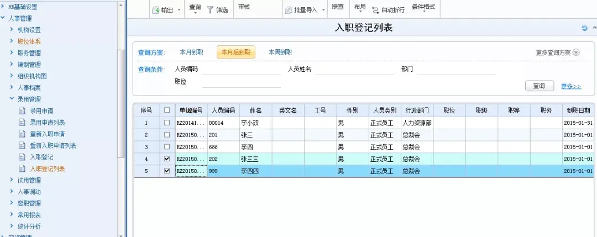Toggle the select-all header checkbox
Image resolution: width=597 pixels, height=237 pixels.
(167, 110)
